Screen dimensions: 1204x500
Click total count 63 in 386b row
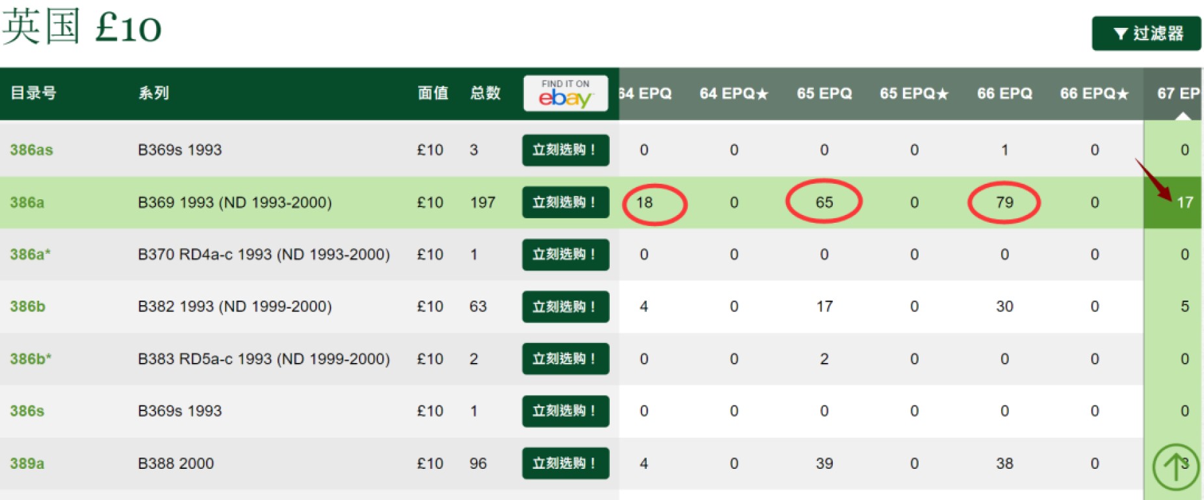[x=478, y=306]
